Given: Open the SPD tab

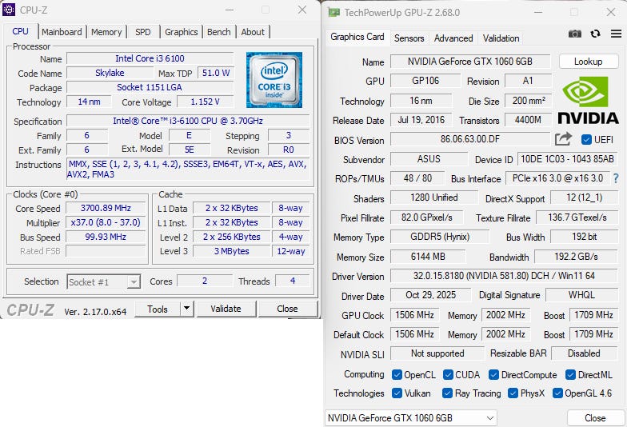Looking at the screenshot, I should pos(142,32).
